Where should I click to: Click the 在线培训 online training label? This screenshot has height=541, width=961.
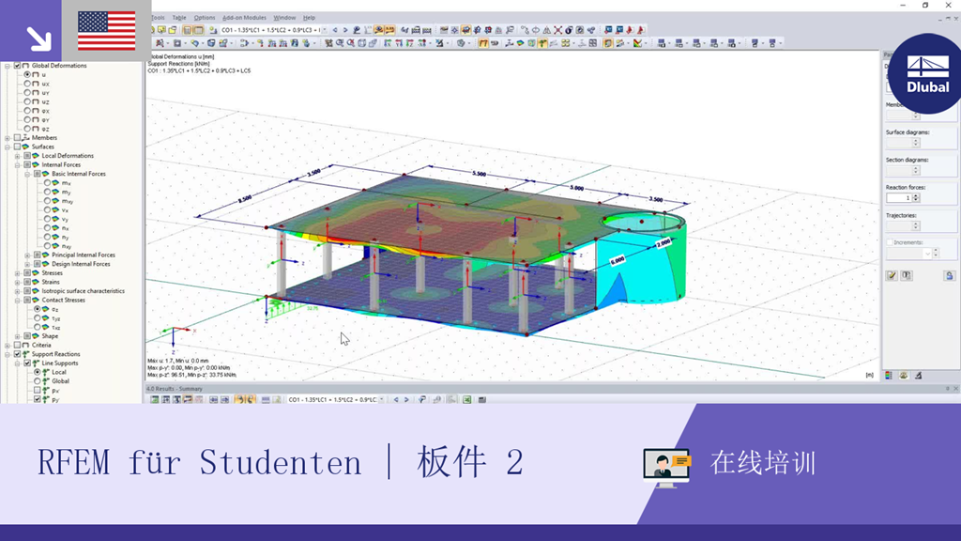763,463
